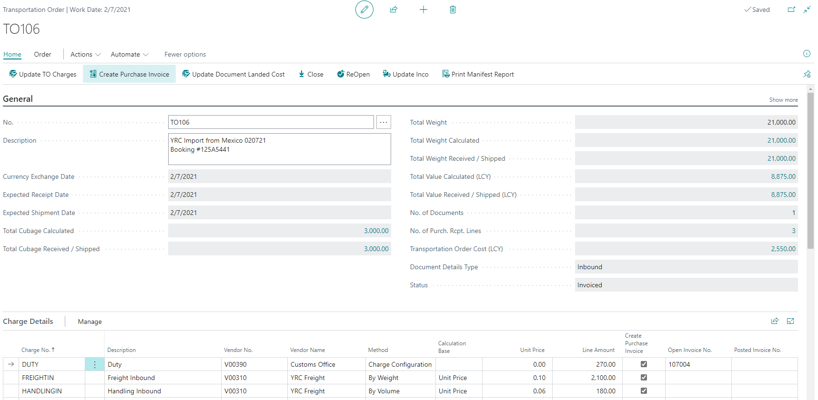Viewport: 818px width, 400px height.
Task: Click the trash delete icon
Action: [453, 10]
